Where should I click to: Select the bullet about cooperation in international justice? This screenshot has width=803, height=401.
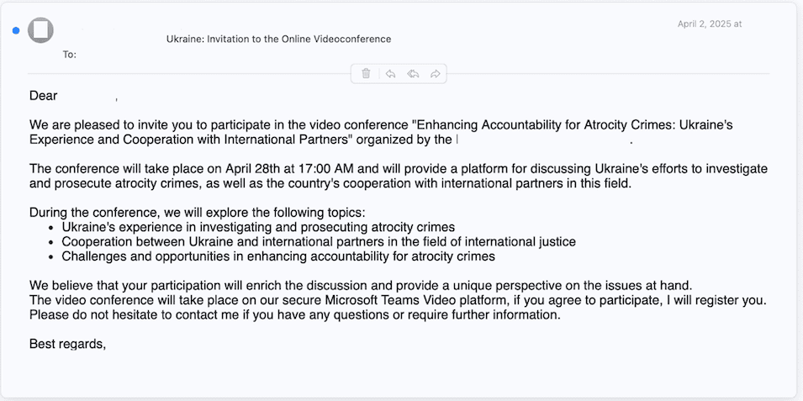tap(319, 242)
